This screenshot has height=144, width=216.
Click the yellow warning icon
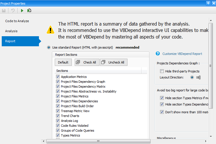click(x=50, y=30)
